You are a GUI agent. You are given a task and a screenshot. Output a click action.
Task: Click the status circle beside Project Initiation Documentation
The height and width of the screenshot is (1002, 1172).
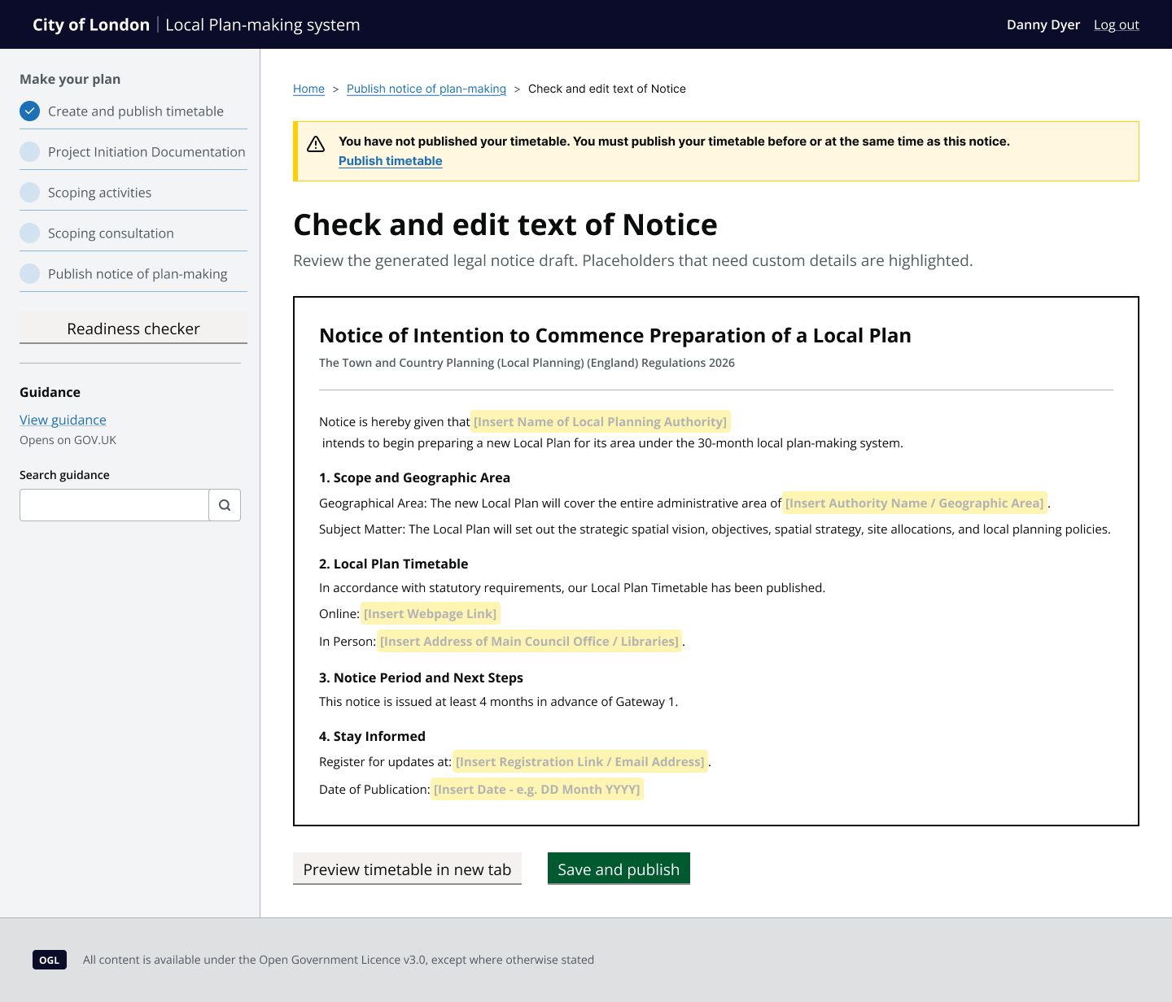tap(29, 152)
